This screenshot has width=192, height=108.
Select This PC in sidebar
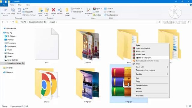pos(8,33)
